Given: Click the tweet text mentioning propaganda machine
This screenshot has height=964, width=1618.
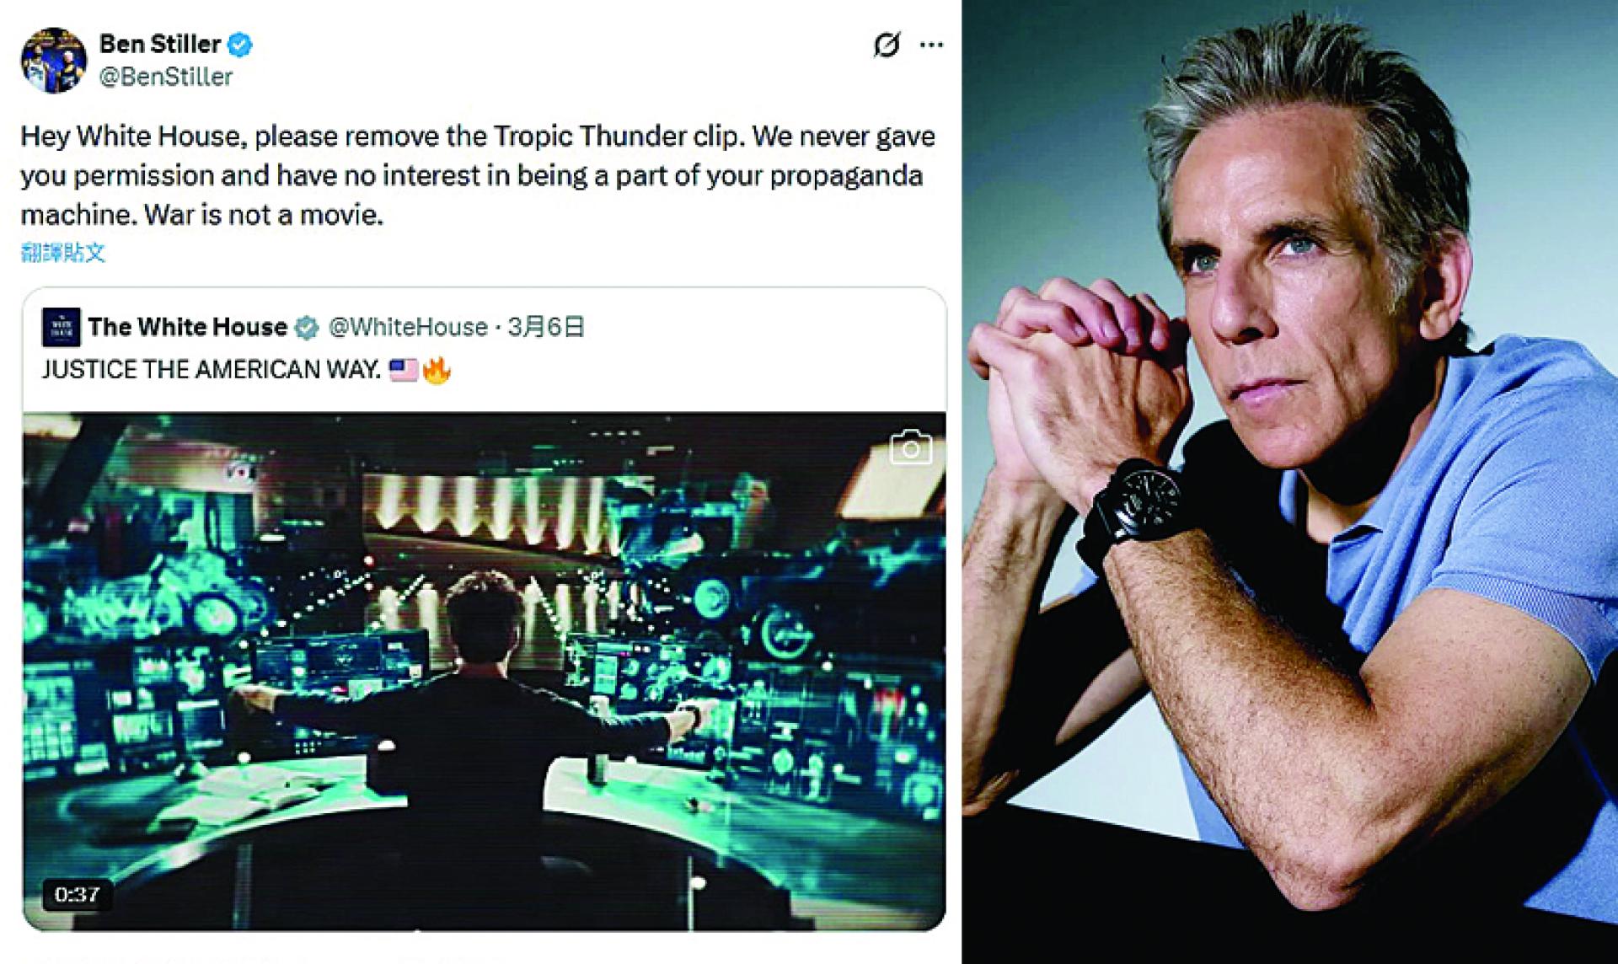Looking at the screenshot, I should pos(478,175).
